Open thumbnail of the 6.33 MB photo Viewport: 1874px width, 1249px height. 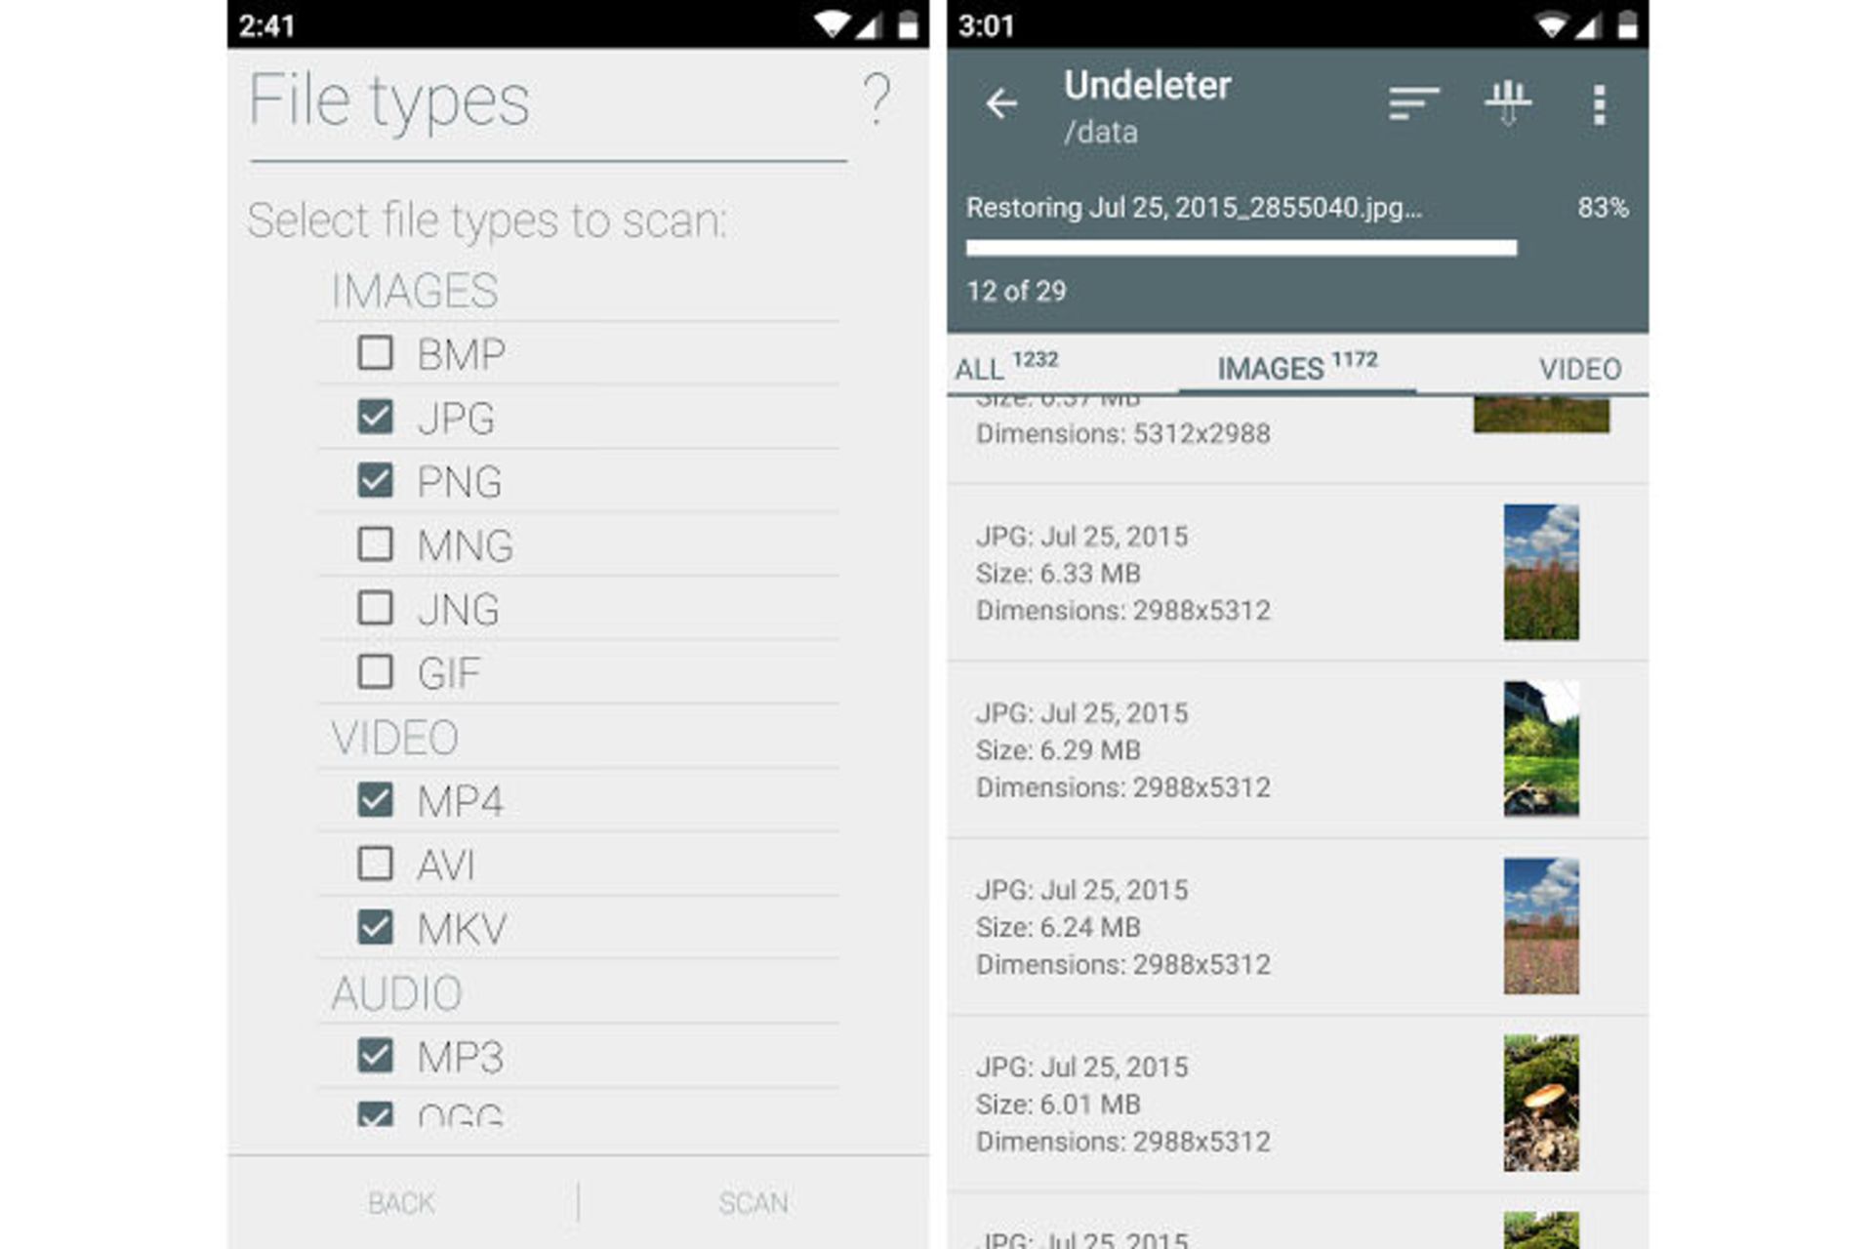click(x=1541, y=572)
